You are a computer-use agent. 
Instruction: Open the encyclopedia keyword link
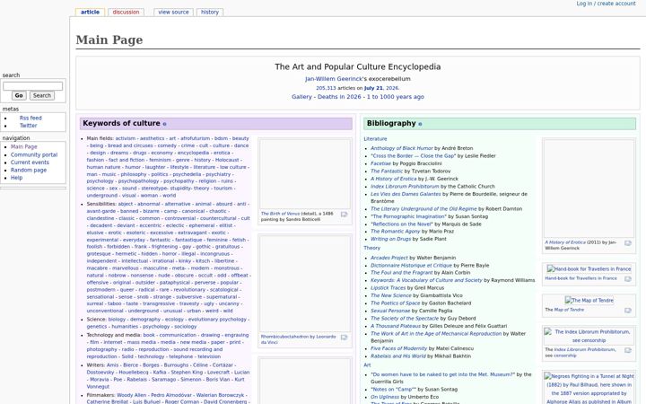[x=193, y=153]
